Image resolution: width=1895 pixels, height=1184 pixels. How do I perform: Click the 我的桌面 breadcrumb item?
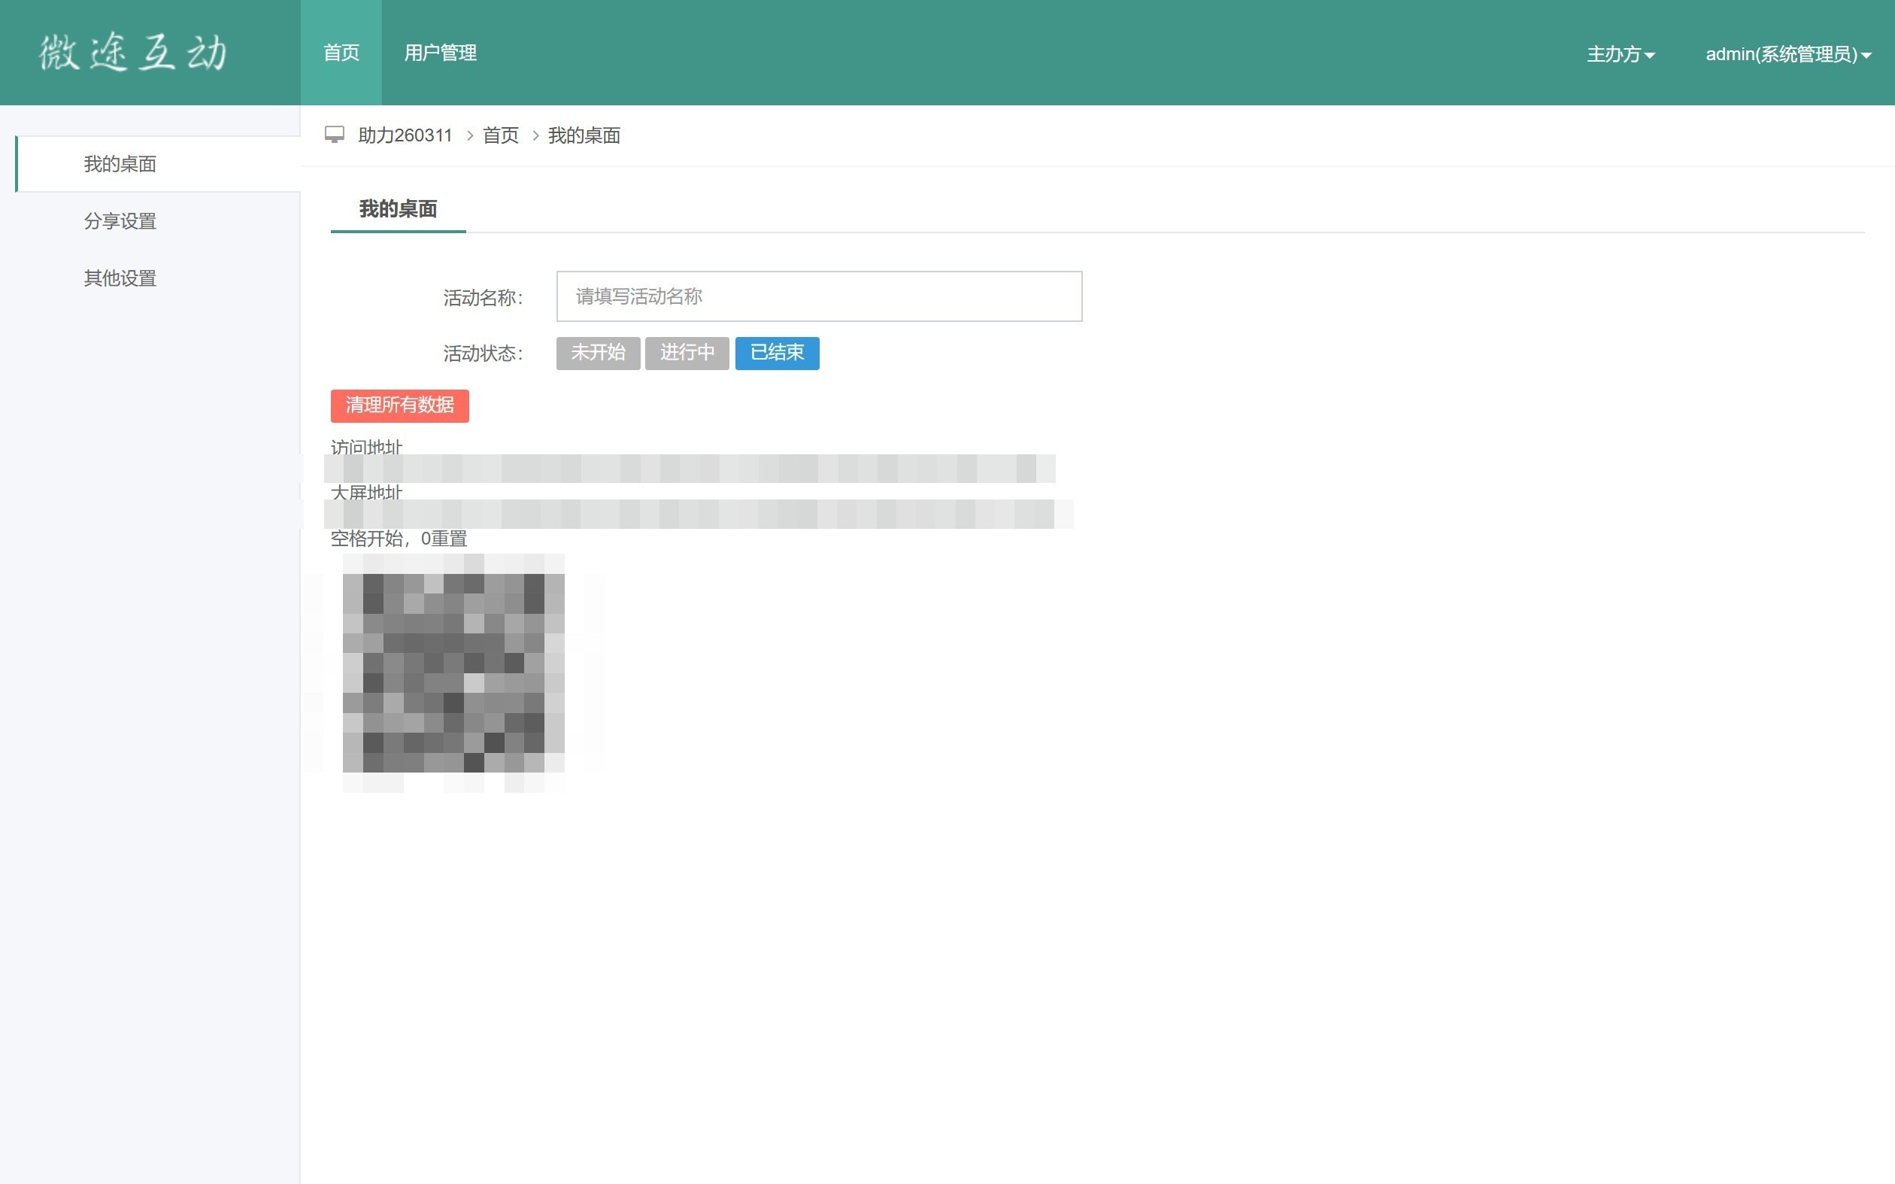[x=584, y=135]
